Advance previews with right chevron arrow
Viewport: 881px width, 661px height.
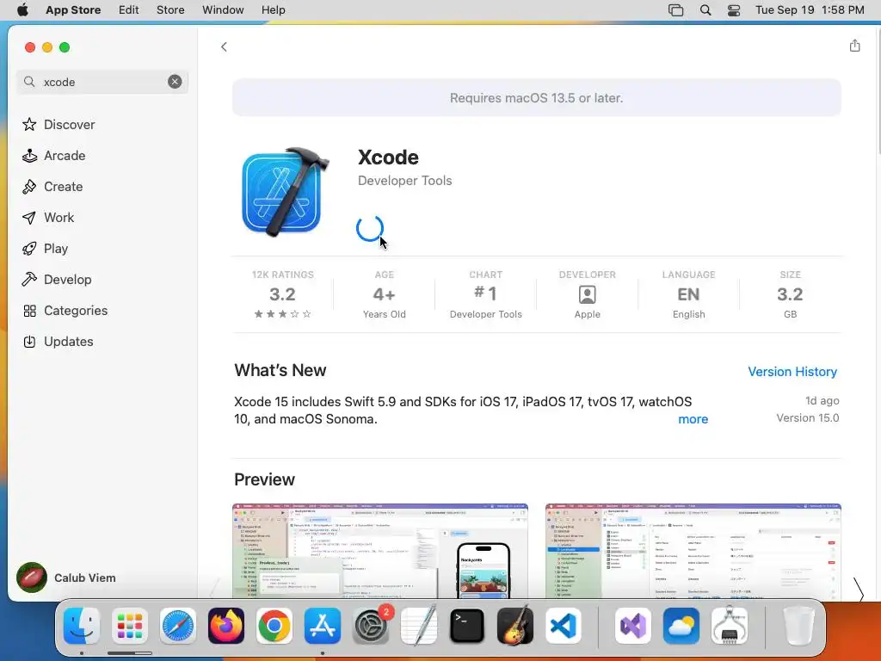(x=859, y=590)
